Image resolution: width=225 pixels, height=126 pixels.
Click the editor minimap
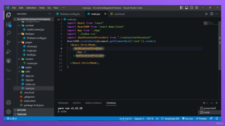point(211,23)
